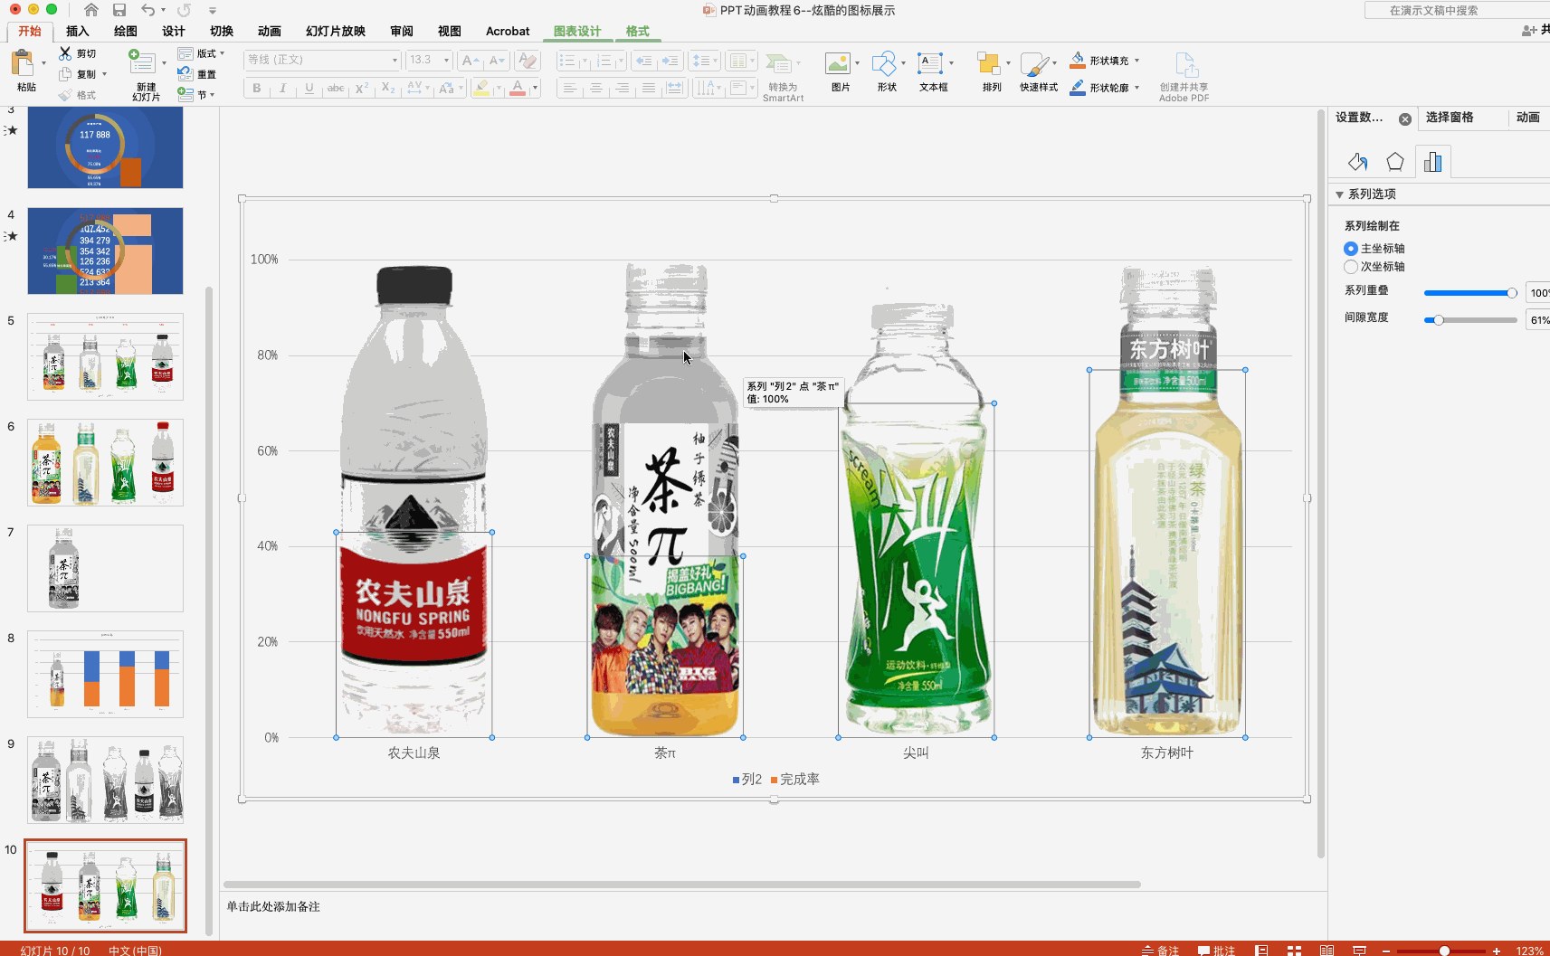This screenshot has height=956, width=1550.
Task: Toggle superscript formatting
Action: [362, 88]
